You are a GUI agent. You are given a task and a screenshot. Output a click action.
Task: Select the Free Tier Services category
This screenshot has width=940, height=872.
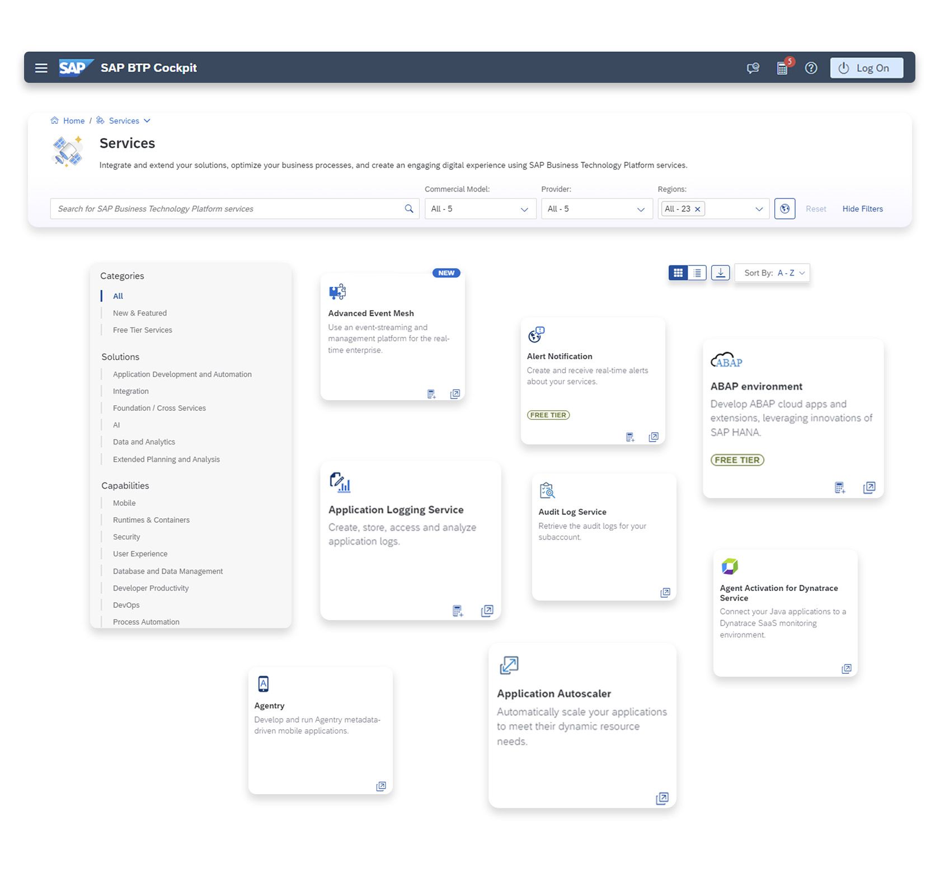(x=142, y=330)
